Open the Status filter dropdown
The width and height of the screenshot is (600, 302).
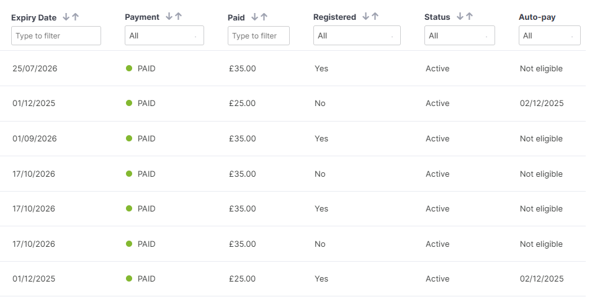pyautogui.click(x=459, y=36)
